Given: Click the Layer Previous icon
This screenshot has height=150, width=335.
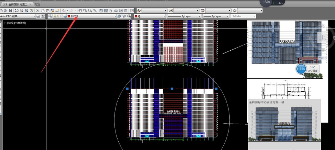Looking at the screenshot, I should tap(124, 16).
